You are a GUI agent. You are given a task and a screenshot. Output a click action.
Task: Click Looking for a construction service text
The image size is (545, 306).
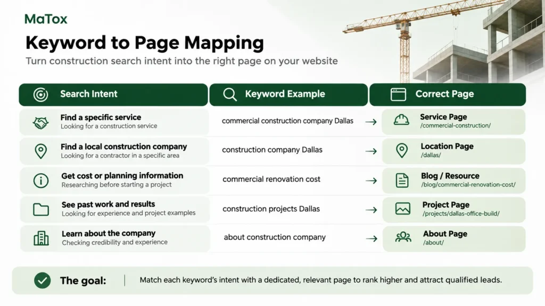(x=109, y=126)
